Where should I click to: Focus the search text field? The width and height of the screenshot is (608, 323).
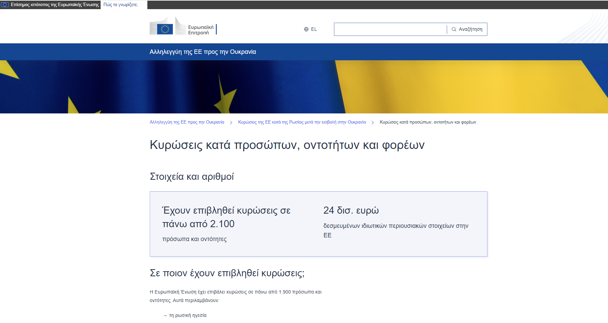[x=390, y=29]
